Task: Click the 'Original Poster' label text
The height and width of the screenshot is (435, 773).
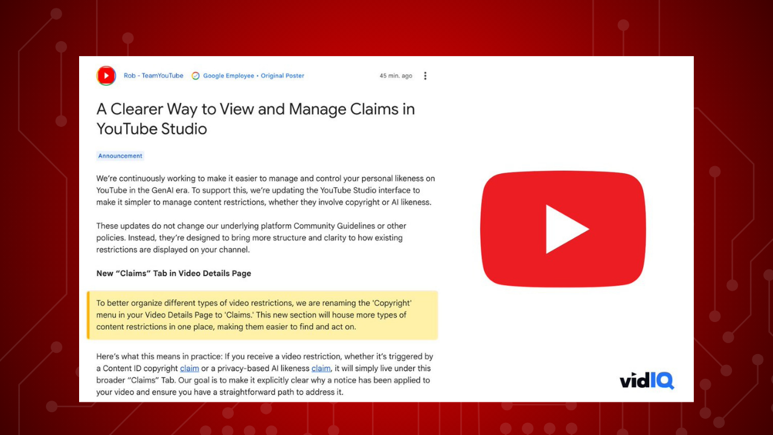Action: tap(283, 76)
